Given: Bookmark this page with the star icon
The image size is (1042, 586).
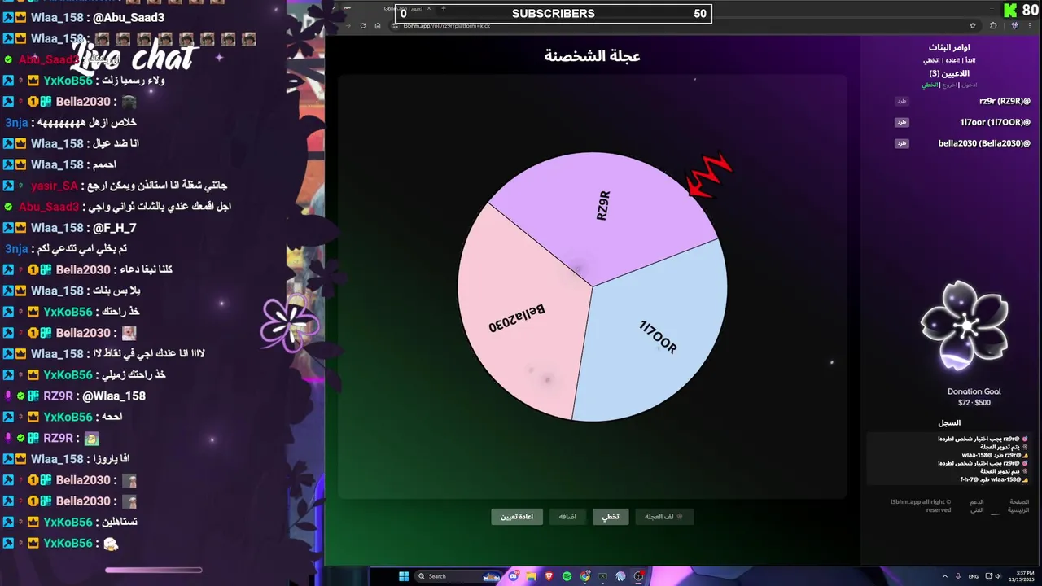Looking at the screenshot, I should coord(973,25).
